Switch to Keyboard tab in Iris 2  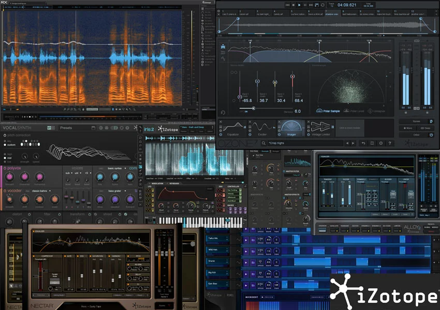tap(174, 183)
